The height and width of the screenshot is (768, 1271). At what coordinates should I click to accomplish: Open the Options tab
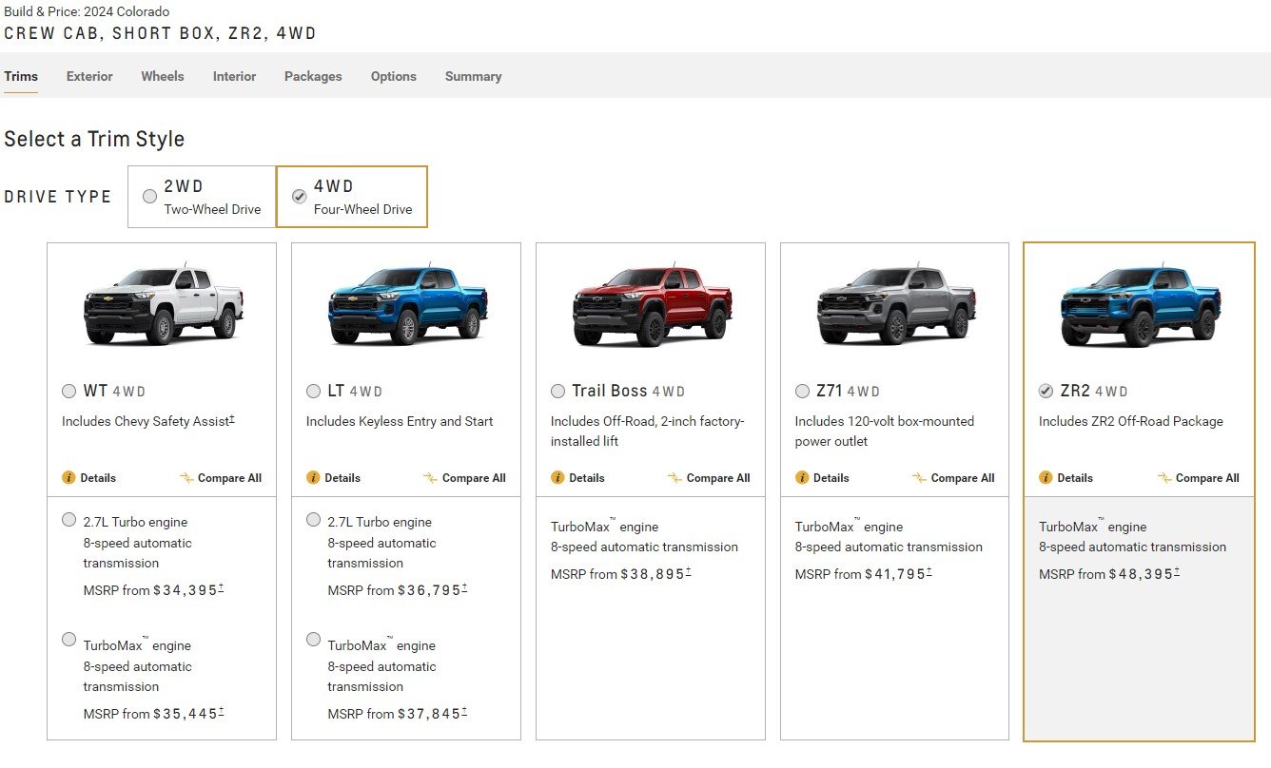tap(394, 76)
